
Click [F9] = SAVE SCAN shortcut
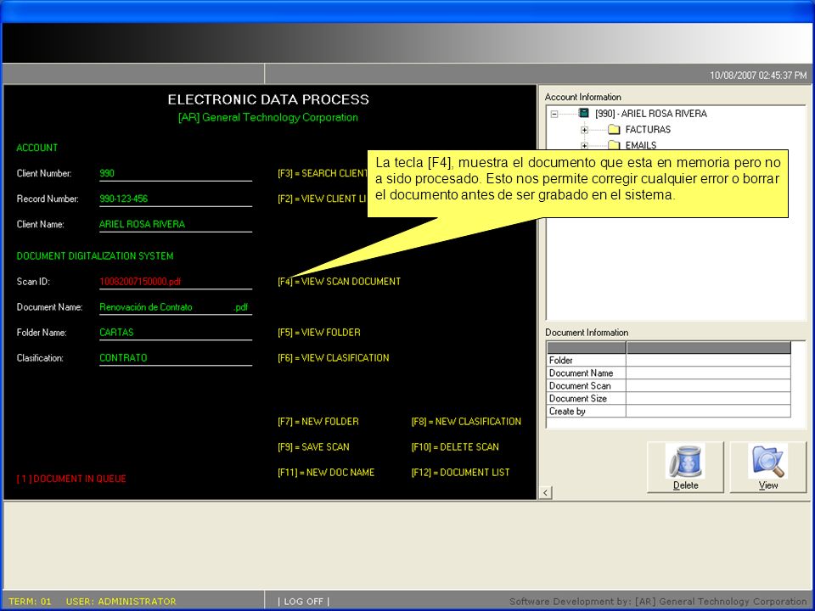[313, 447]
